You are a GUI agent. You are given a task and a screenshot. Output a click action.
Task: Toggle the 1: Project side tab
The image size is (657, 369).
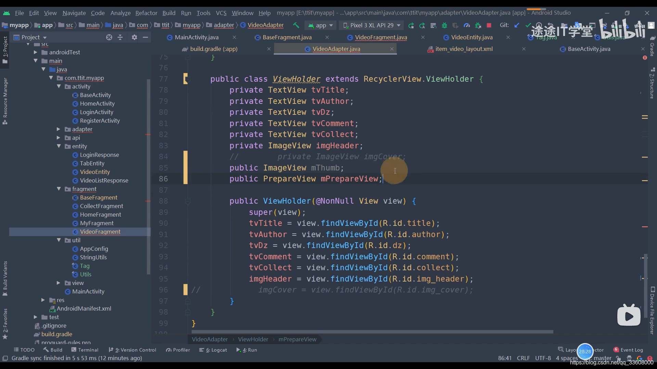[x=5, y=50]
